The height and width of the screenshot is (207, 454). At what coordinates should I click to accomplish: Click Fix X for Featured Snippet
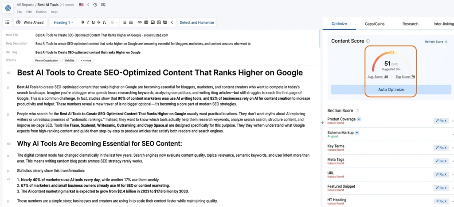click(x=441, y=188)
